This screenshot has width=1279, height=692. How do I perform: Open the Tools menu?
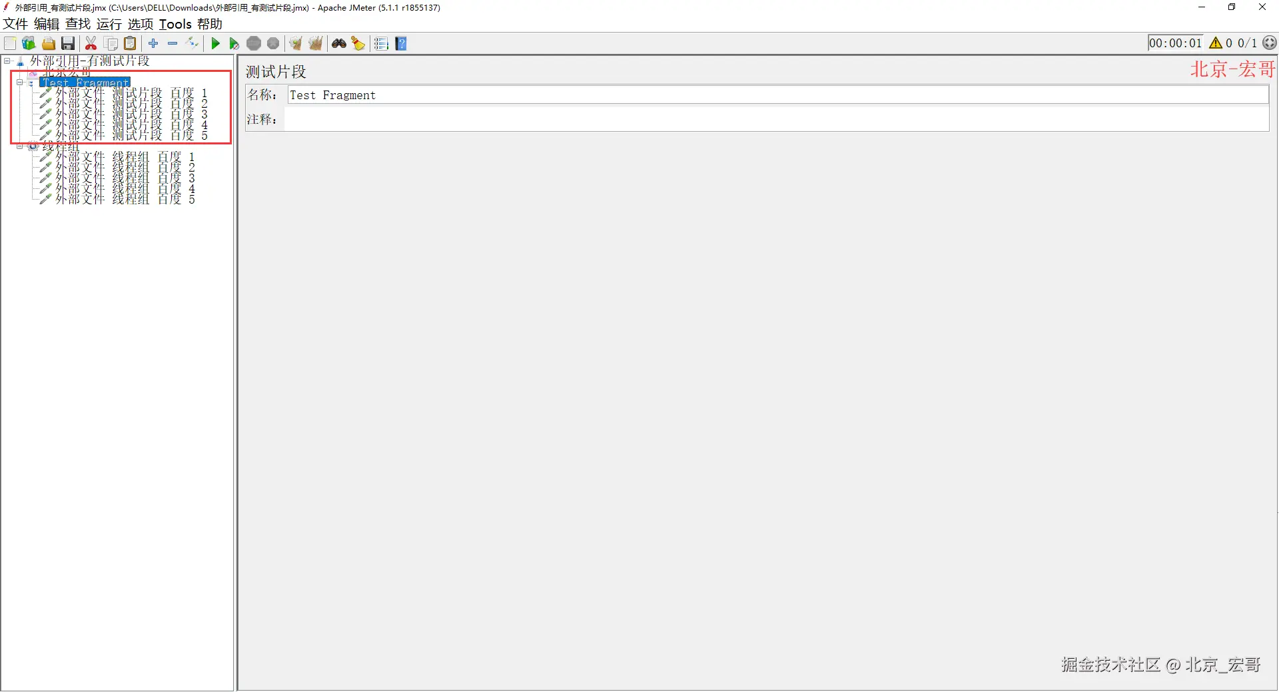point(175,24)
